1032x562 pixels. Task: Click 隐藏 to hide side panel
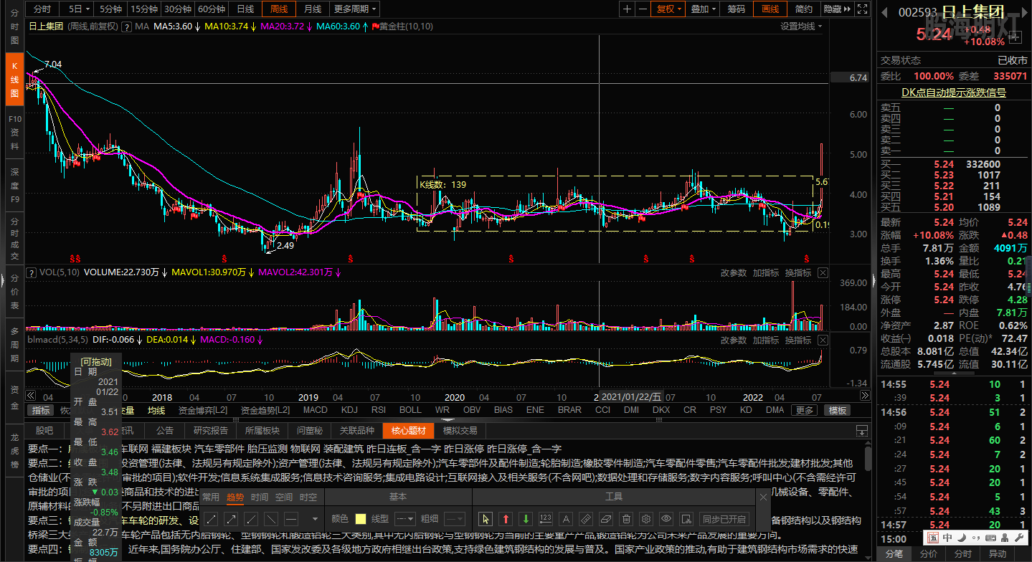click(x=837, y=9)
